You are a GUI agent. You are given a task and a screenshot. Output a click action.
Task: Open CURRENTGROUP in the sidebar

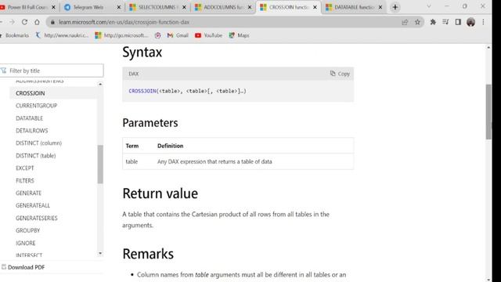(37, 106)
